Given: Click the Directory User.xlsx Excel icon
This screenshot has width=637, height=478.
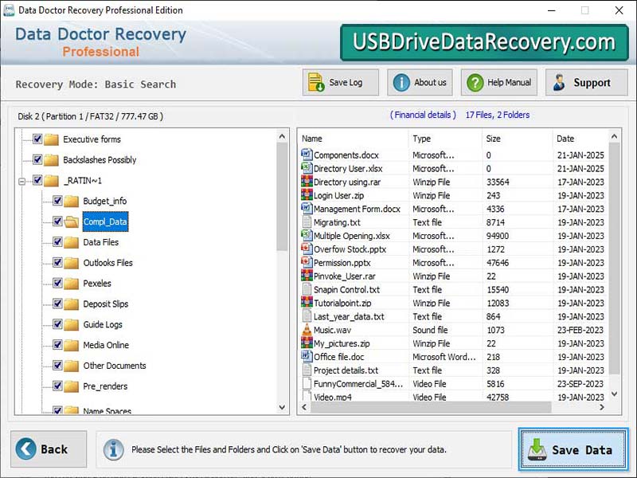Looking at the screenshot, I should [x=306, y=168].
